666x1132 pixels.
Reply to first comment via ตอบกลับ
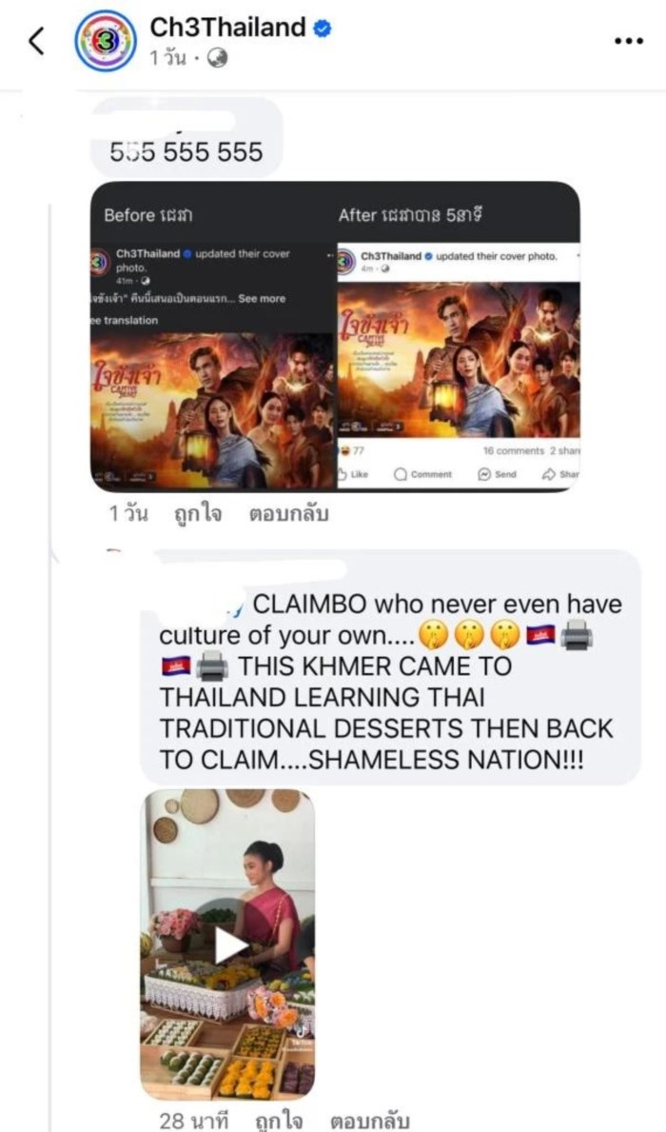pos(288,514)
